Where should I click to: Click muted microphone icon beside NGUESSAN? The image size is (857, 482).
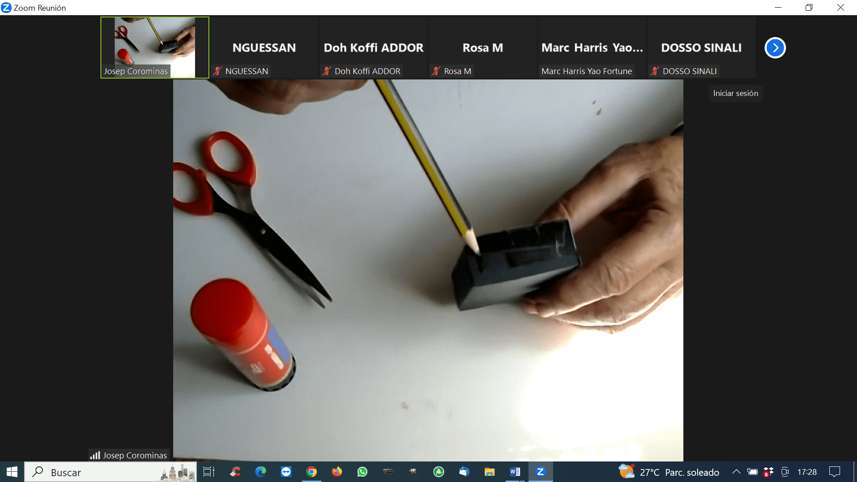click(x=217, y=71)
